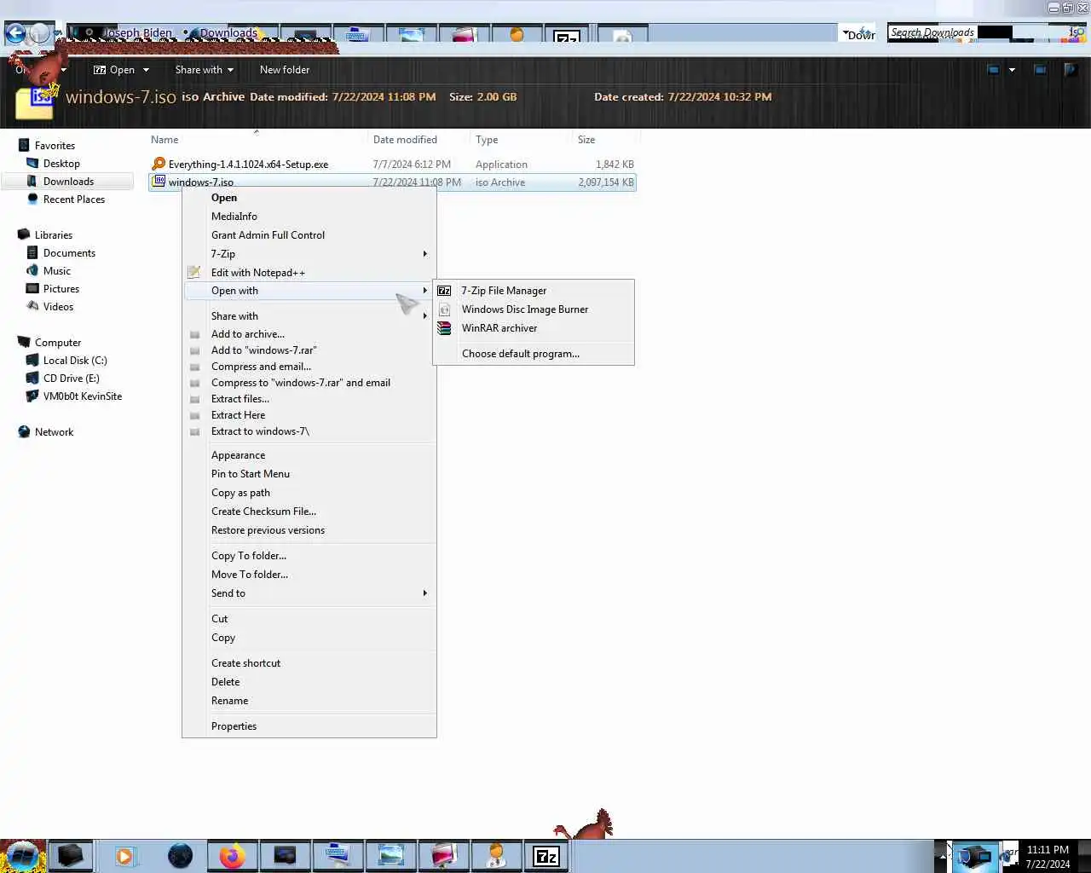Click WinRAR icon beside Add to archive
Image resolution: width=1091 pixels, height=873 pixels.
click(194, 335)
